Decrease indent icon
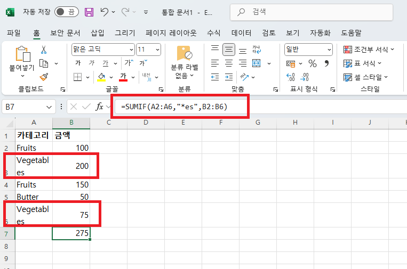Screen dimensions: 407x269 pos(215,77)
